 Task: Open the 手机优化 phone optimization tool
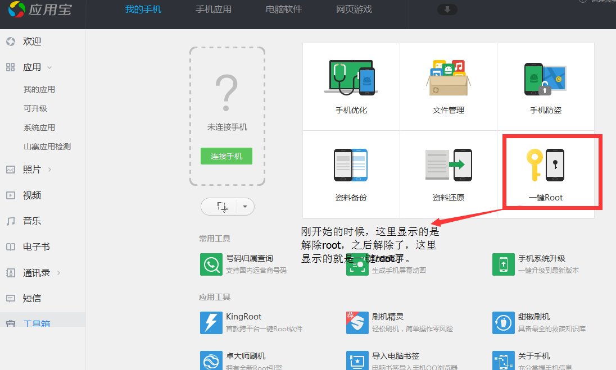coord(351,86)
